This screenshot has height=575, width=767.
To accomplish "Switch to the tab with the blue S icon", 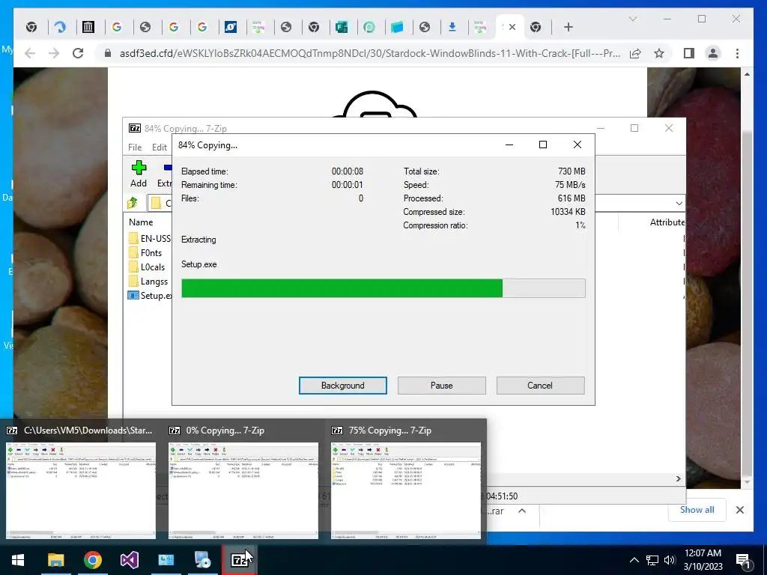I will 231,28.
